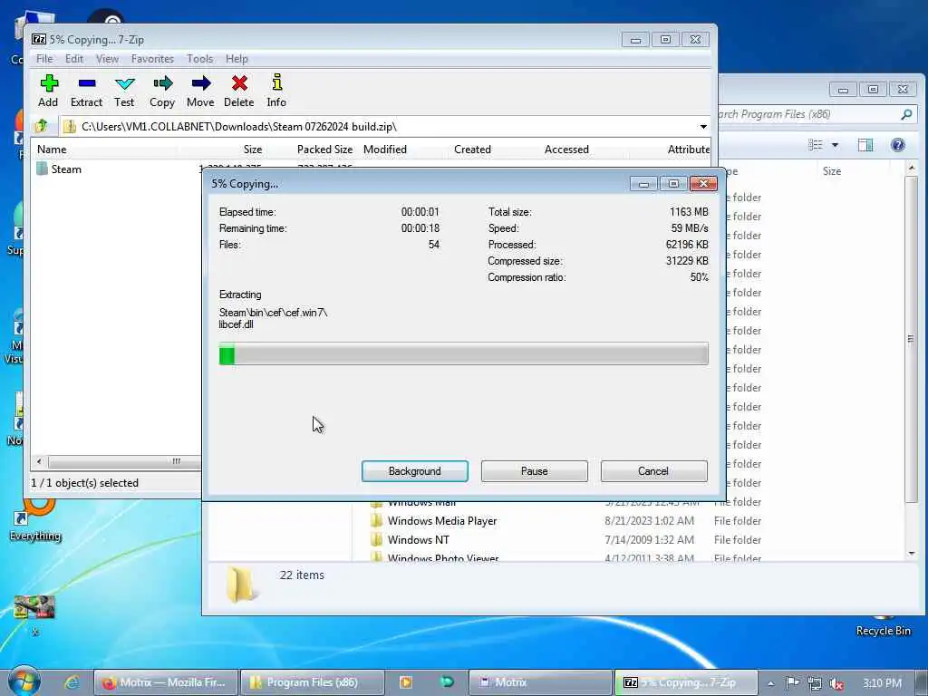Click the Move toolbar icon
The image size is (928, 696).
pos(200,91)
